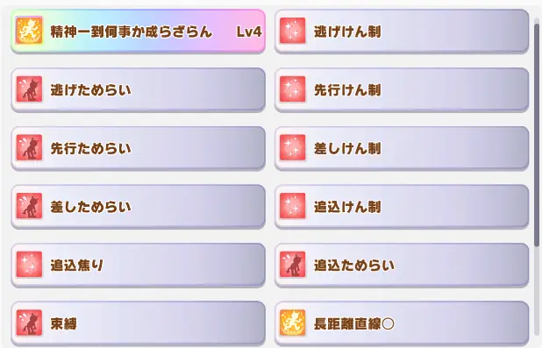This screenshot has height=348, width=542.
Task: Open the 長距離直線○ skill details
Action: [x=402, y=323]
